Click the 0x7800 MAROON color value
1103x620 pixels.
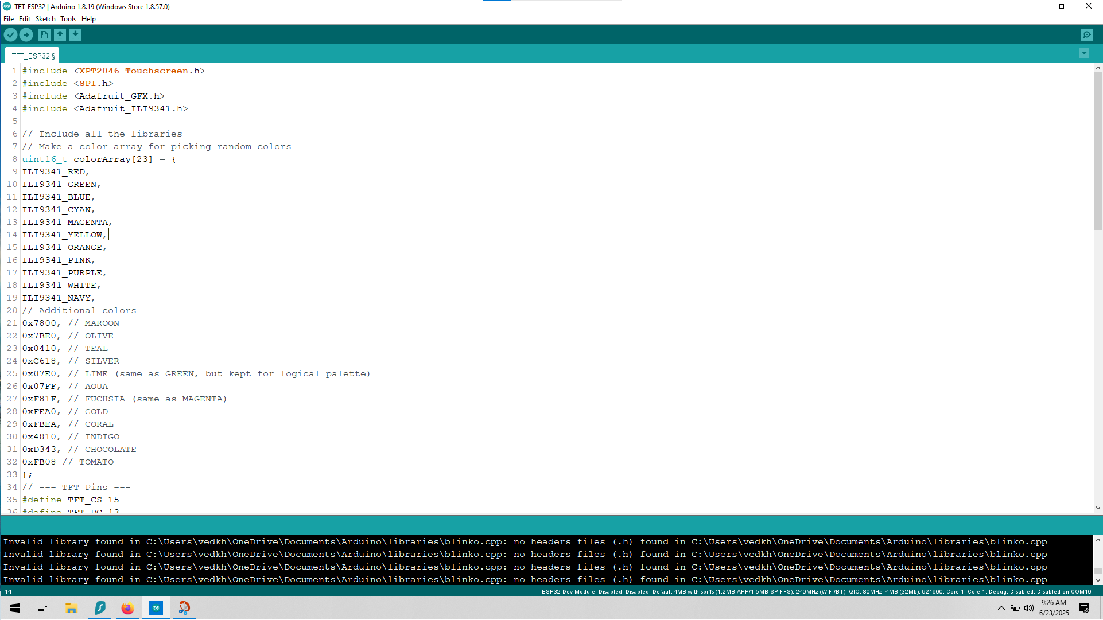coord(40,323)
